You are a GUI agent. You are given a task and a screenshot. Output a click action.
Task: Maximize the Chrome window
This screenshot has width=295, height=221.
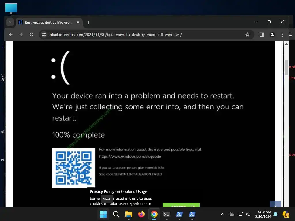pyautogui.click(x=269, y=22)
